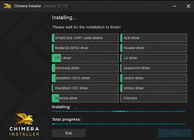The width and height of the screenshot is (194, 140).
Task: Select the ADB driver item
Action: 154,38
